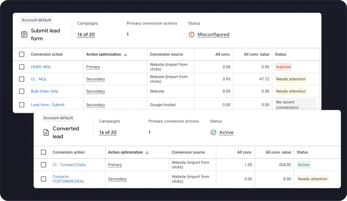
Task: Click the Inactive status badge for HUBS: MQL
Action: click(x=283, y=67)
